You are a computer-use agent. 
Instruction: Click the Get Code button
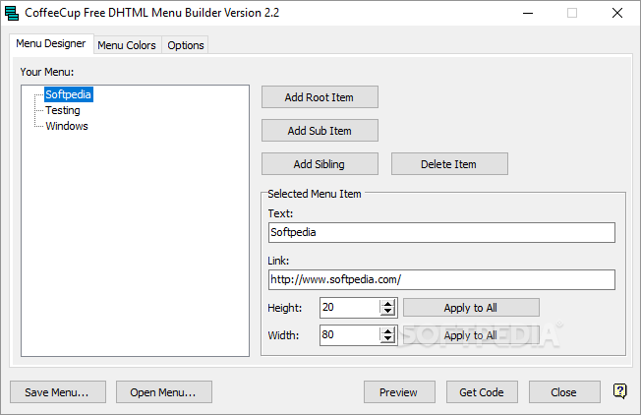[482, 392]
